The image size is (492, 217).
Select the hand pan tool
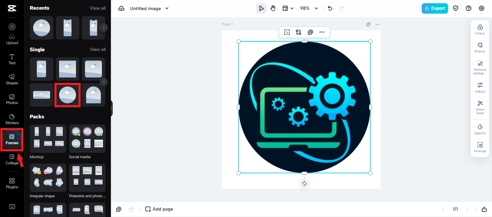click(273, 8)
